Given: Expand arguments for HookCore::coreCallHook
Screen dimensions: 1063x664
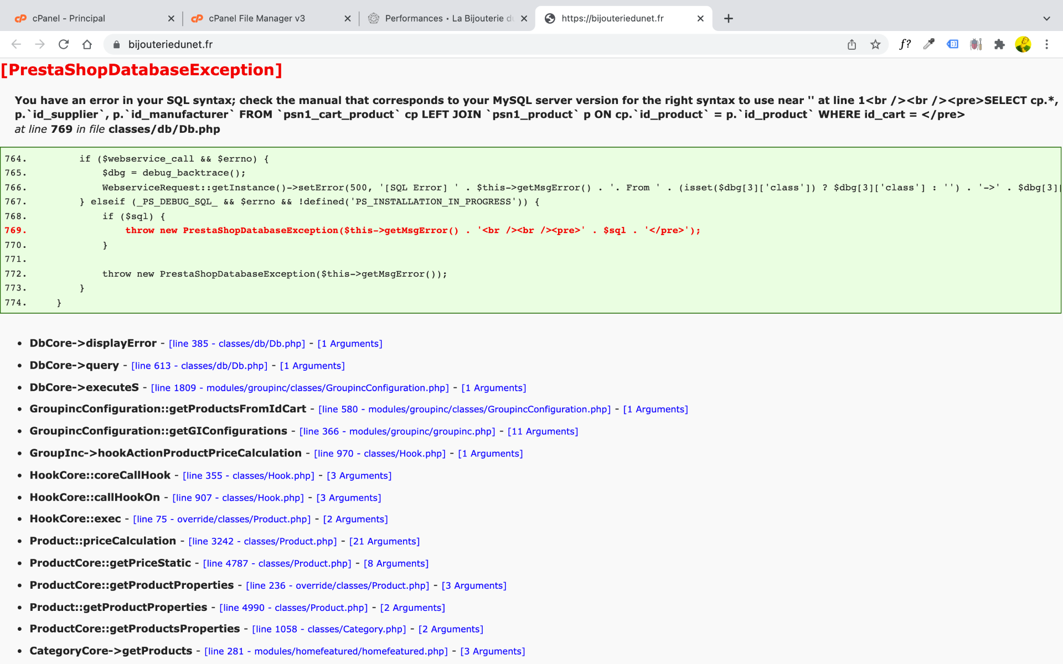Looking at the screenshot, I should tap(359, 476).
